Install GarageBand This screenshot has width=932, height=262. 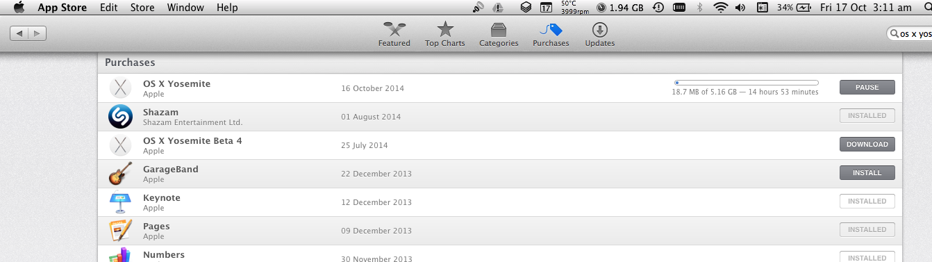point(867,173)
